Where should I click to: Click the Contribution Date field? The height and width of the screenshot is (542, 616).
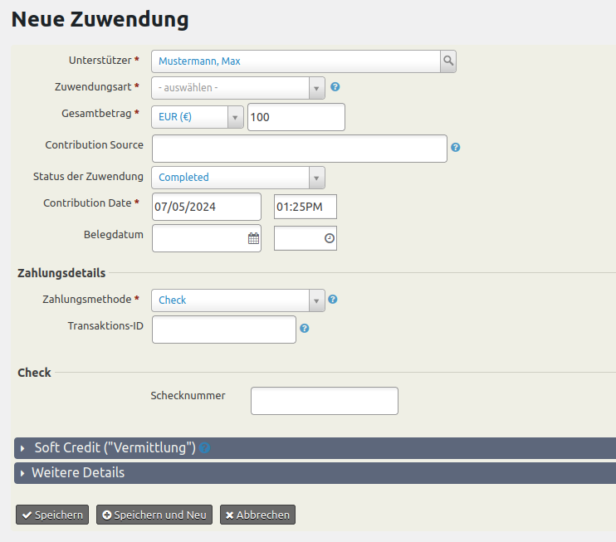(x=206, y=207)
